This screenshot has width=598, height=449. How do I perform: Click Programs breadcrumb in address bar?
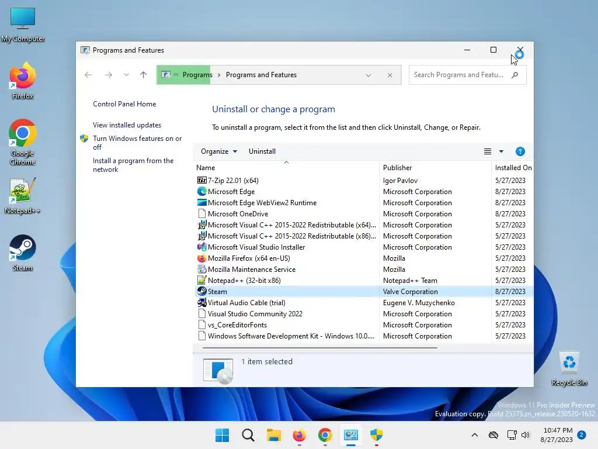point(197,75)
